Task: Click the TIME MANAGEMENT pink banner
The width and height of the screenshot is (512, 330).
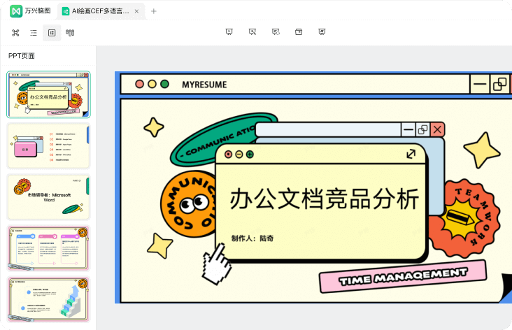Action: [x=403, y=277]
